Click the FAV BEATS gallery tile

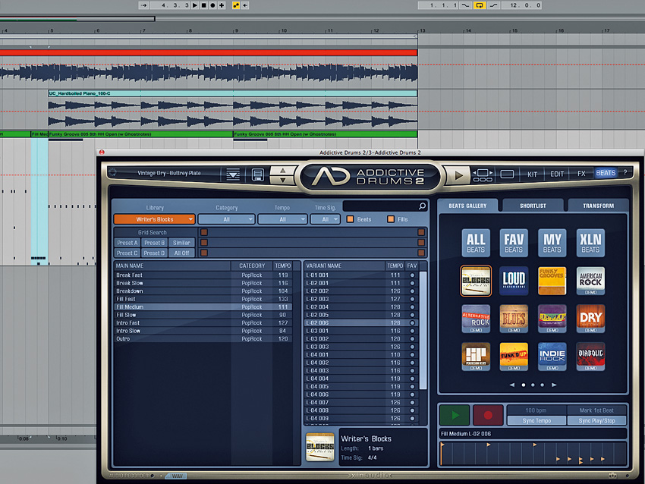514,243
